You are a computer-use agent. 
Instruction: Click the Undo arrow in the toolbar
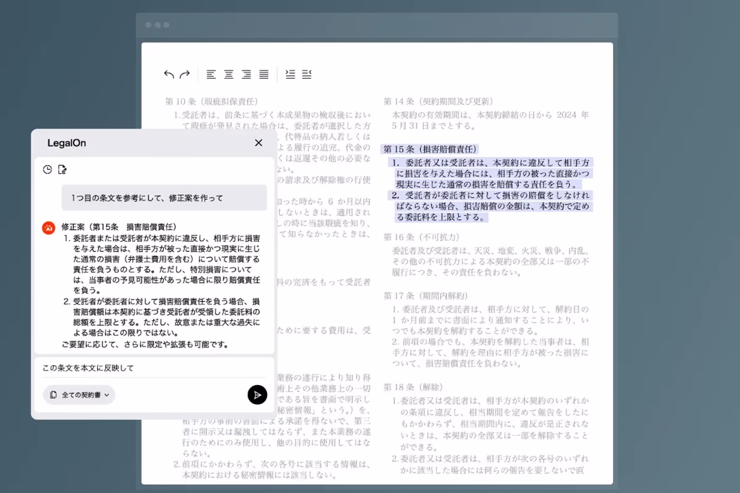click(x=168, y=74)
